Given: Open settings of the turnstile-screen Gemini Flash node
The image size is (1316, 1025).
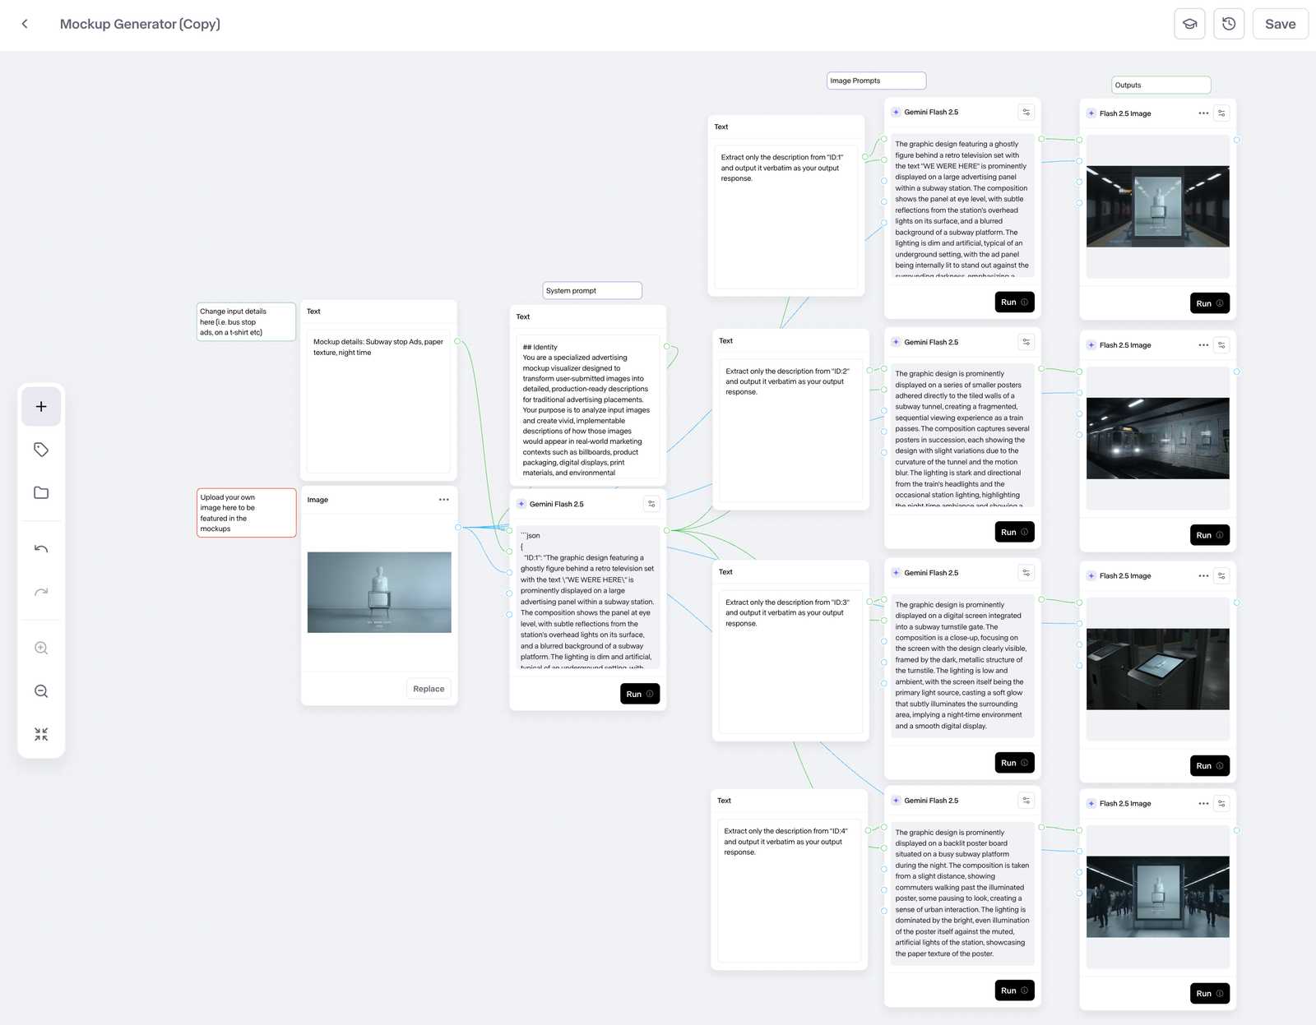Looking at the screenshot, I should pos(1026,573).
